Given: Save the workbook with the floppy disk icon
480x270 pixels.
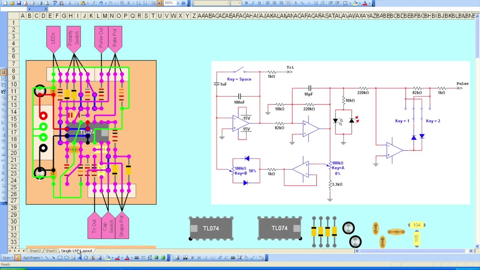Looking at the screenshot, I should point(19,3).
